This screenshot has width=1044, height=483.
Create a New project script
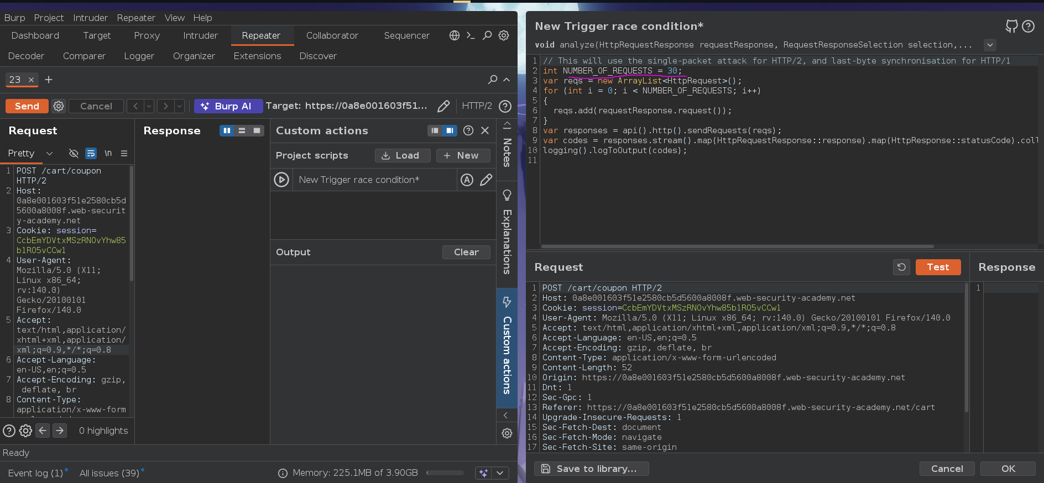coord(463,156)
